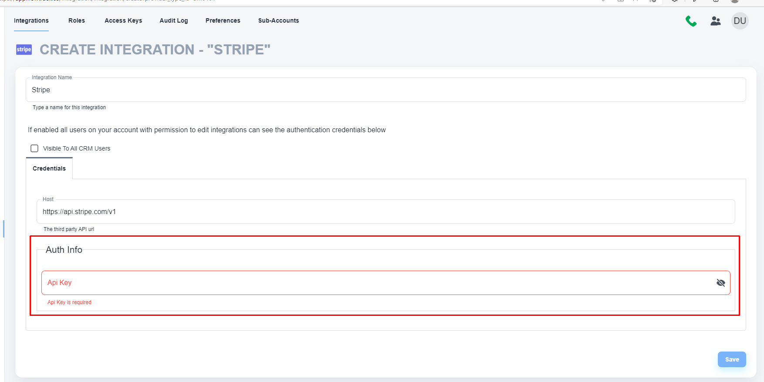Click the Api Key is required error

coord(69,302)
